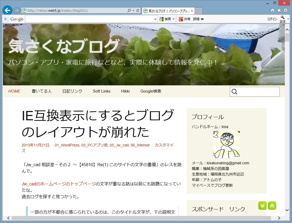This screenshot has height=223, width=292.
Task: Click the Home house icon
Action: (272, 10)
